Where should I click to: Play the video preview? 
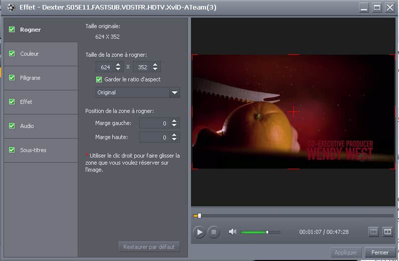199,232
